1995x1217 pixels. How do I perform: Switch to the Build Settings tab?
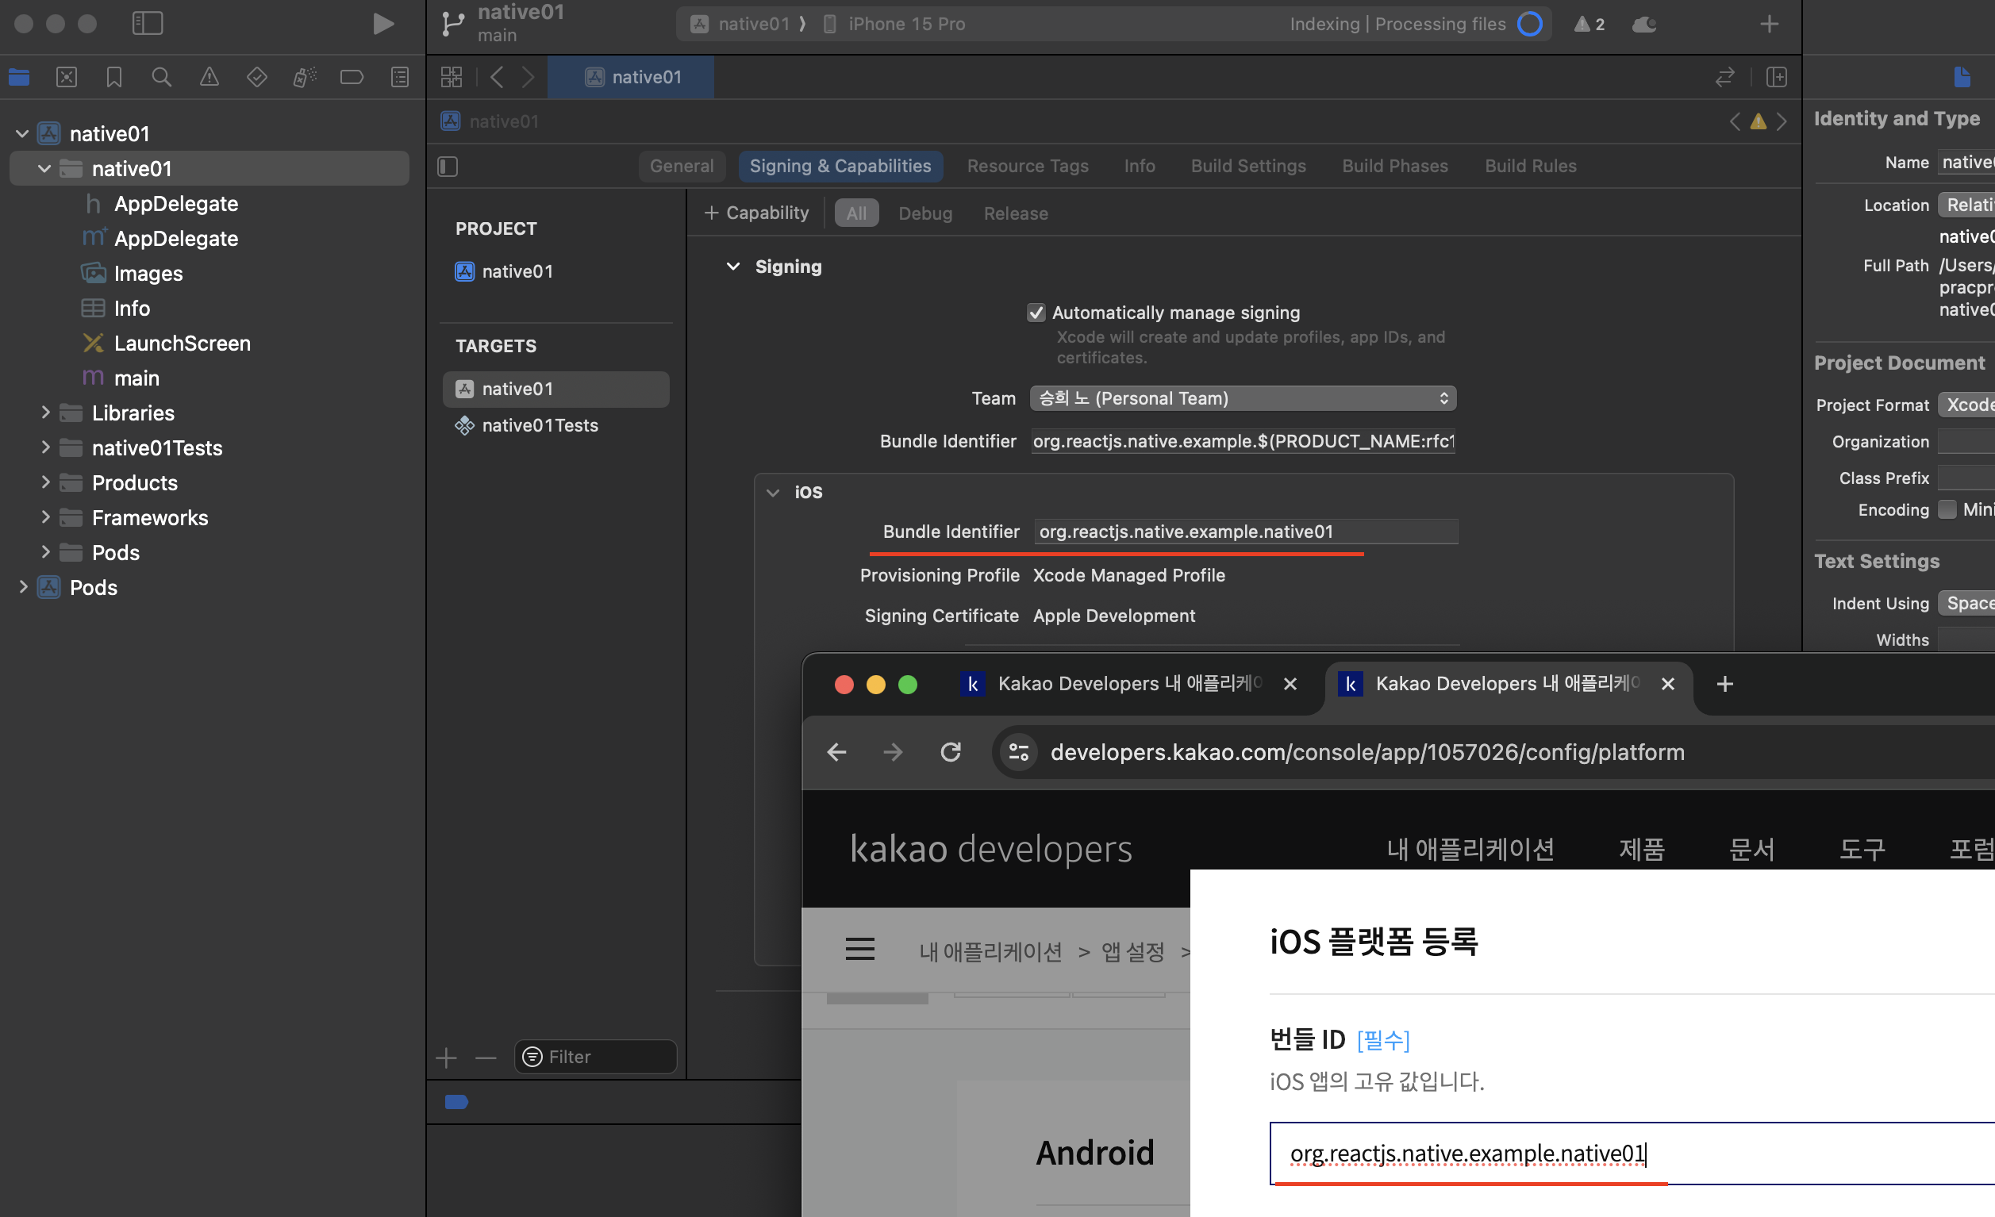point(1247,166)
